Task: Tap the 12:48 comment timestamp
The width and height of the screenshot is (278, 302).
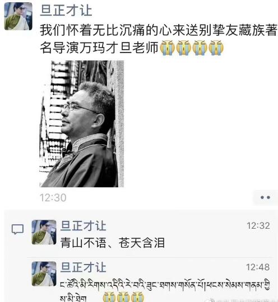Action: tap(258, 267)
